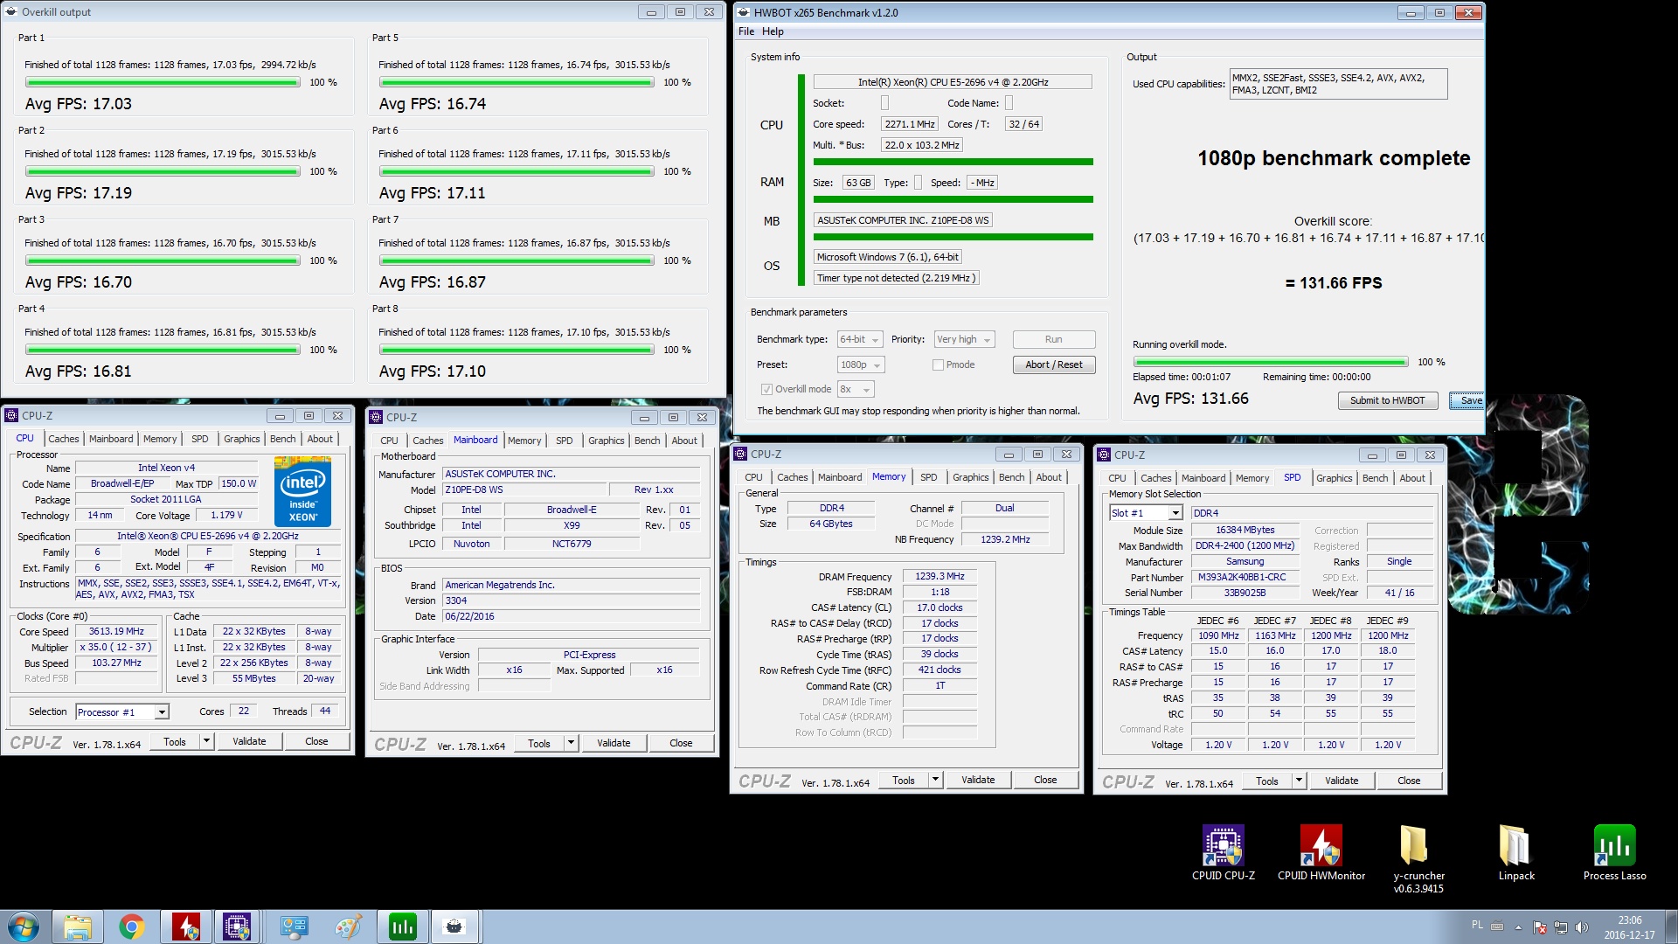Click the Intel Xeon inside logo
This screenshot has height=944, width=1678.
302,490
